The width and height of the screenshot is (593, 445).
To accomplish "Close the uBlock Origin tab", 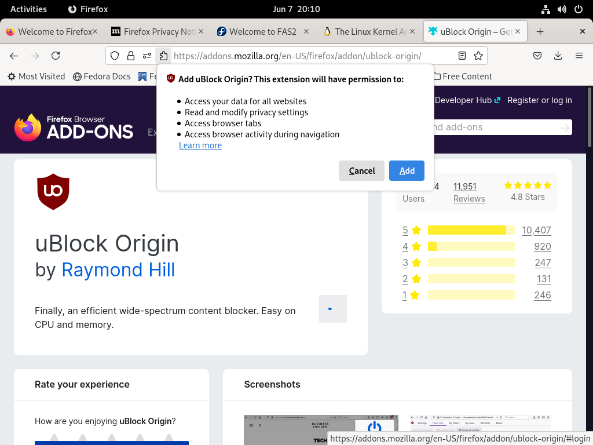I will click(518, 31).
